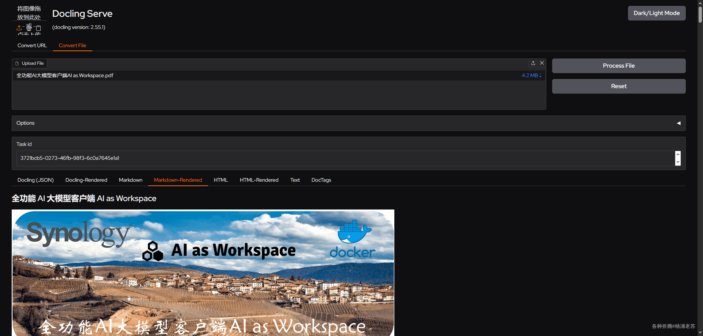Click the orange upload icon beside the page title
This screenshot has height=336, width=703.
19,28
